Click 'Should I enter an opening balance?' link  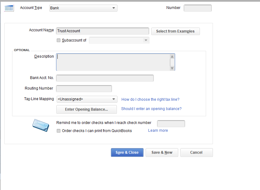[x=151, y=109]
